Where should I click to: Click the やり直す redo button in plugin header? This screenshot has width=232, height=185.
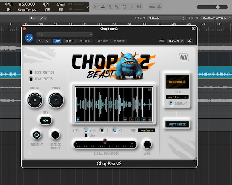pos(119,41)
